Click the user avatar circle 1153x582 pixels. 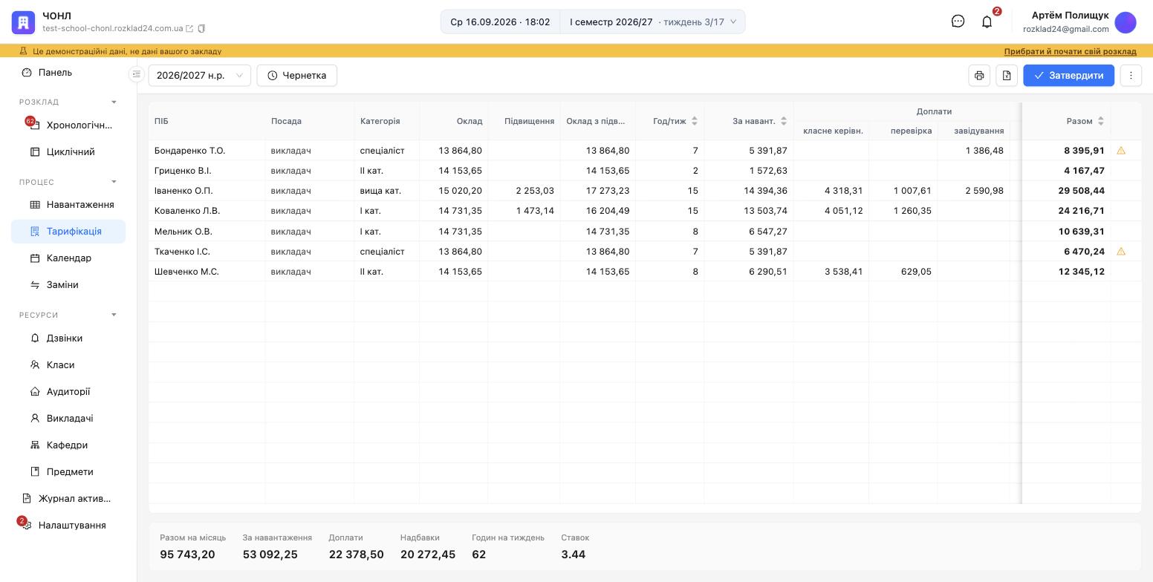tap(1126, 22)
